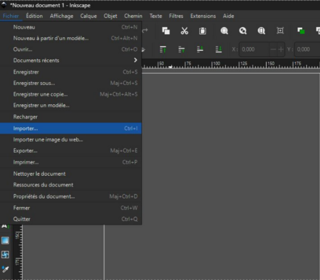Screen dimensions: 320x280
Task: Open the Texte menu
Action: [156, 16]
